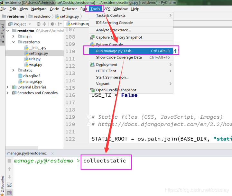Expand the static folder
Image resolution: width=232 pixels, height=196 pixels.
[13, 70]
